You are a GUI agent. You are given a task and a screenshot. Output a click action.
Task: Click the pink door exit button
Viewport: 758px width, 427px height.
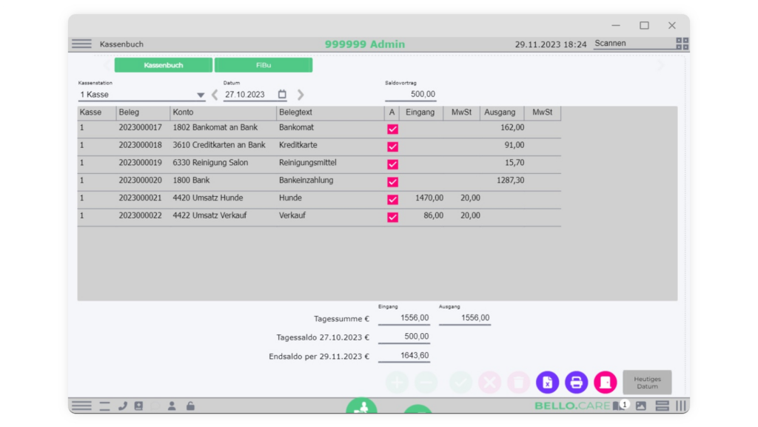coord(606,382)
